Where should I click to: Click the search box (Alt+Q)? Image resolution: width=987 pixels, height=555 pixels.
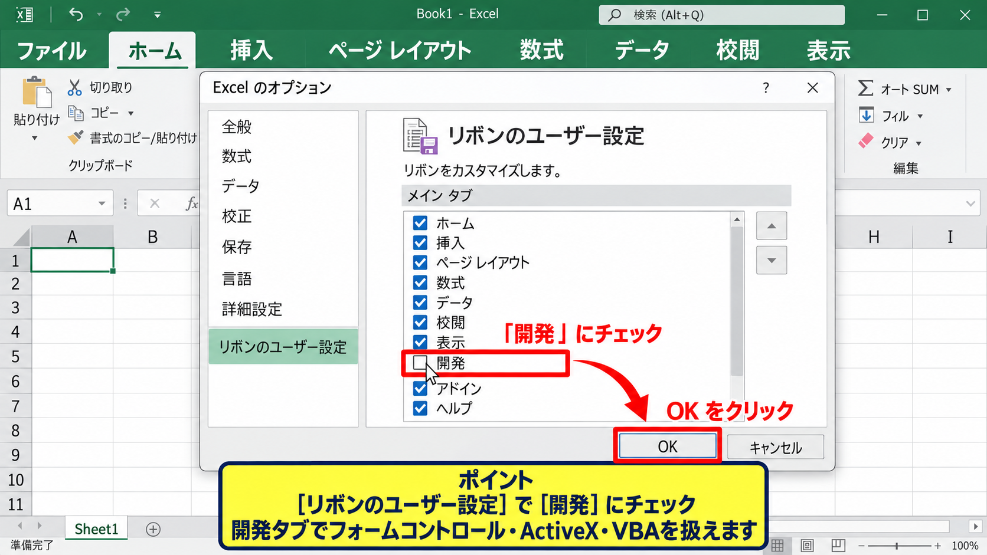(721, 15)
